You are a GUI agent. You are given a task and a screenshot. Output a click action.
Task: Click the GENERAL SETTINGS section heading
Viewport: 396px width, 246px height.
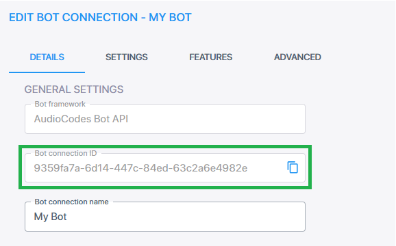[74, 90]
